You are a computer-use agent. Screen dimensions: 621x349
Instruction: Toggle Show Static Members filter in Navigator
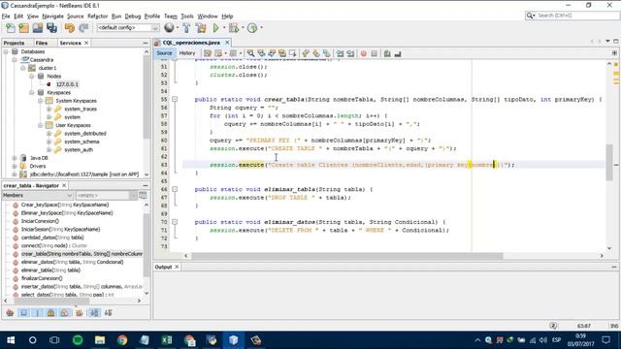click(x=38, y=313)
